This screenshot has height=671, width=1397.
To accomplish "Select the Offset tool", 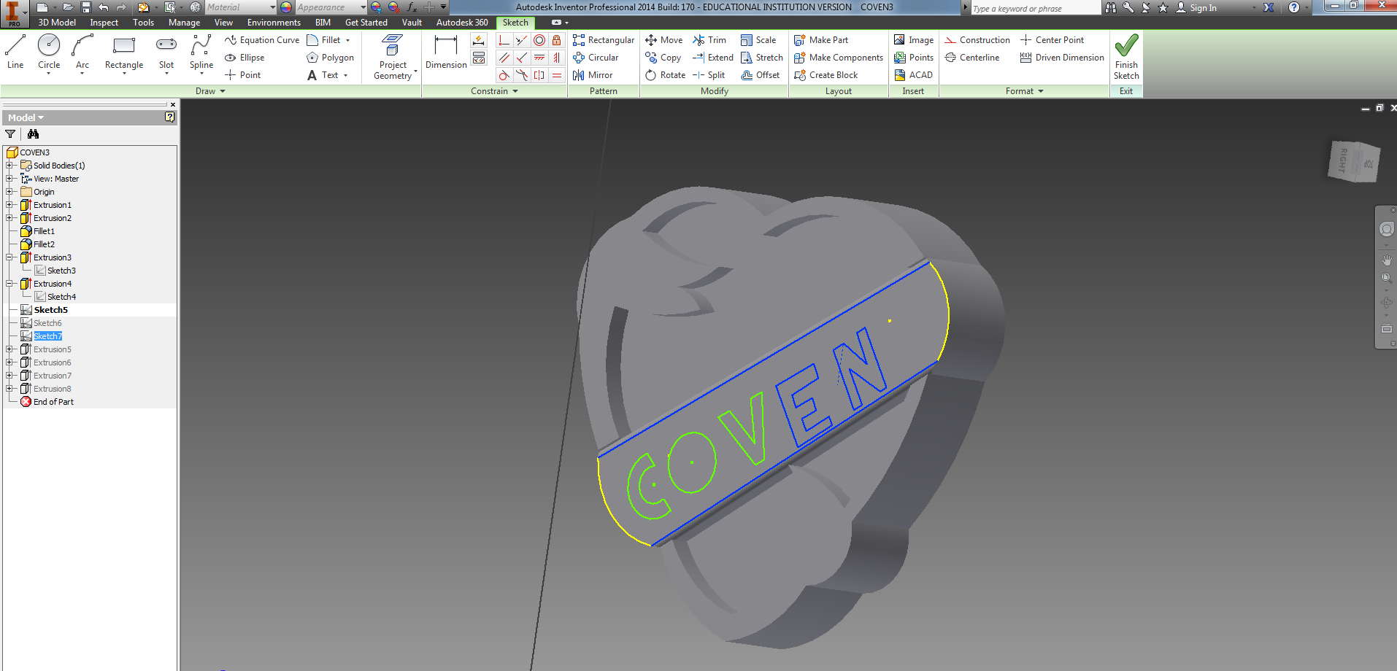I will [x=760, y=75].
